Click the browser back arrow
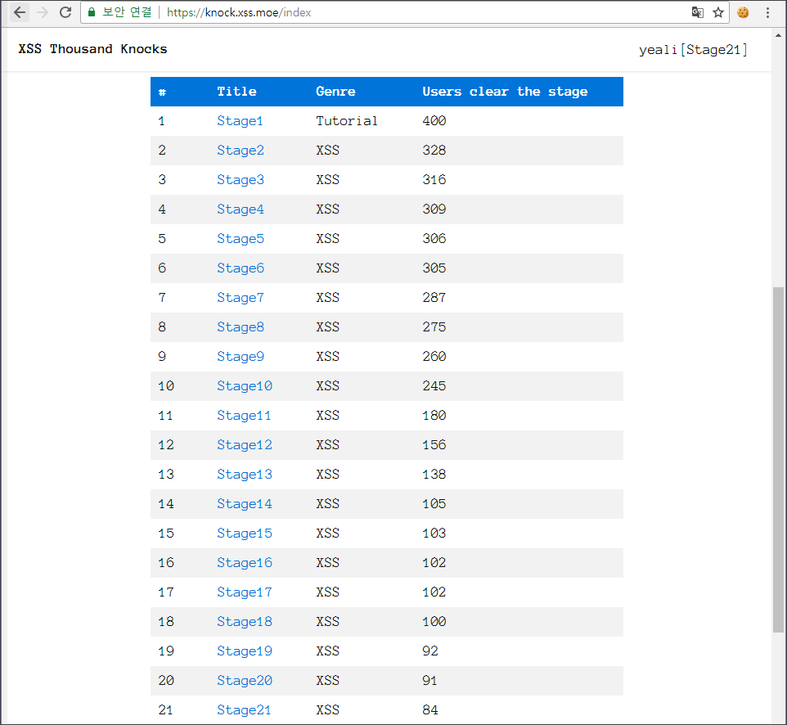 tap(20, 12)
